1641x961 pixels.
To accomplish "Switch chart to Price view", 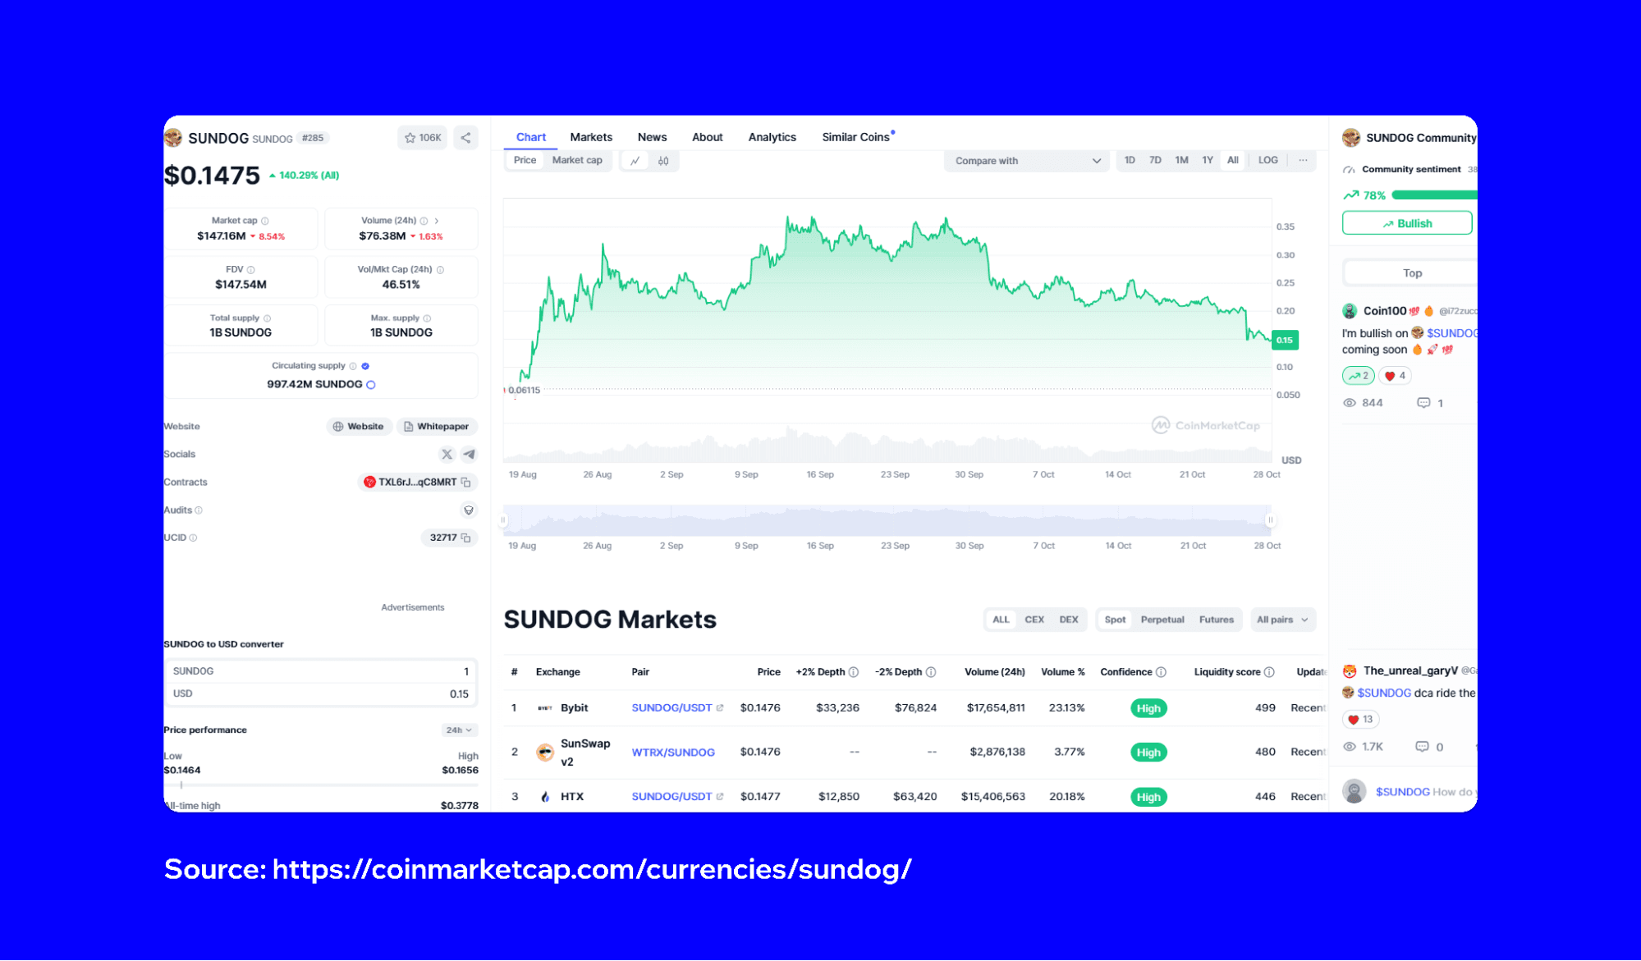I will [x=525, y=161].
